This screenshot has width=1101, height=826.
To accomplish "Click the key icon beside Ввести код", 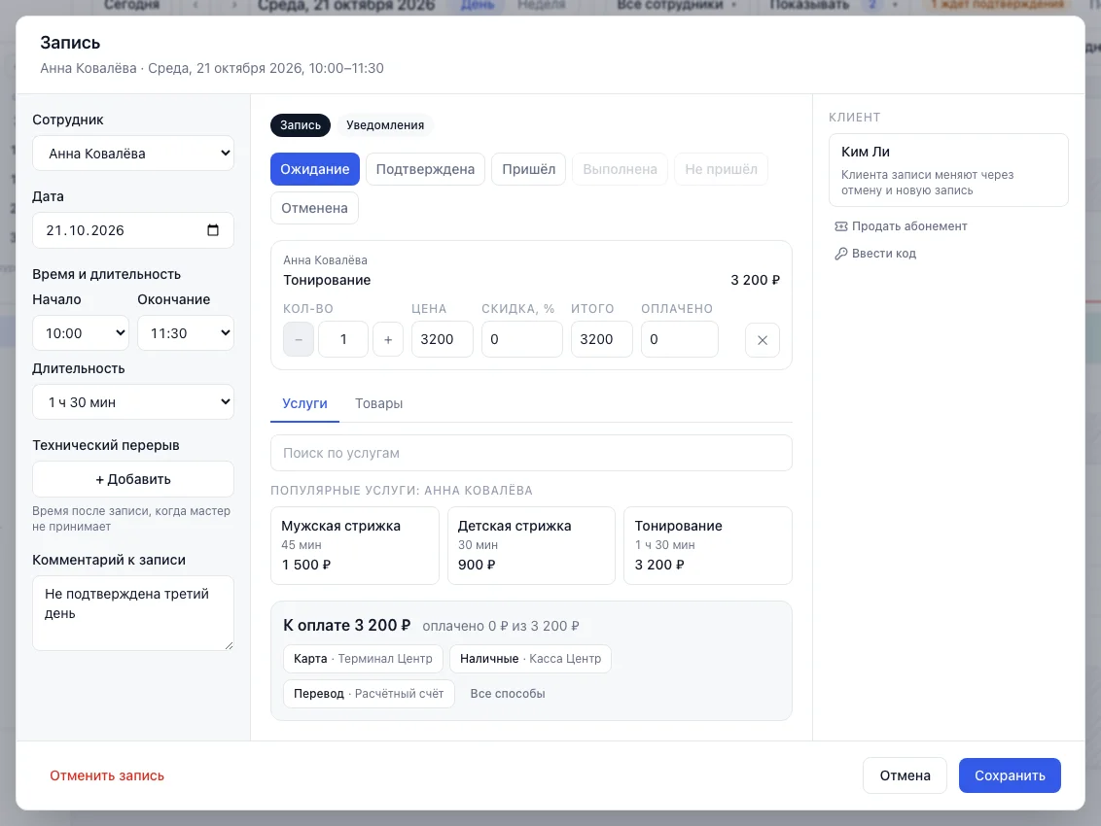I will point(840,254).
